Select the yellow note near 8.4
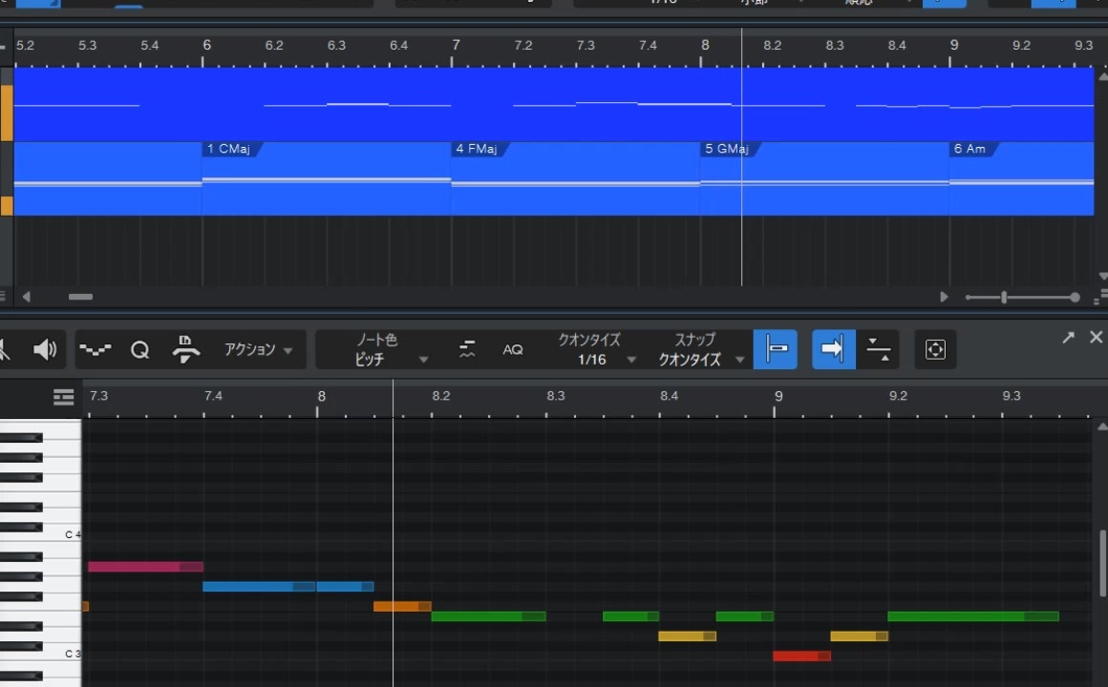Screen dimensions: 1108x687 [x=687, y=636]
